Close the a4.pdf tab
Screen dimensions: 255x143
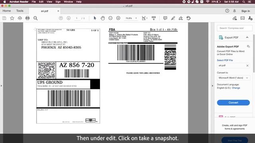coord(58,11)
